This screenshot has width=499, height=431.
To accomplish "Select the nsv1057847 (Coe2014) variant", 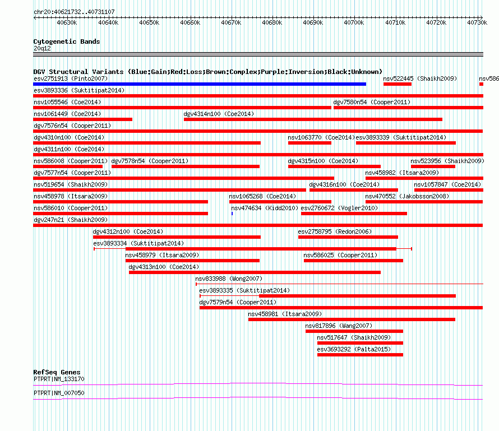I will click(x=449, y=190).
